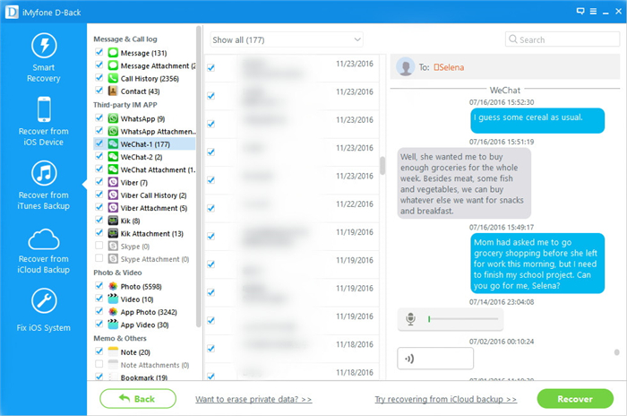Toggle the Photo (5598) checkbox

point(99,285)
